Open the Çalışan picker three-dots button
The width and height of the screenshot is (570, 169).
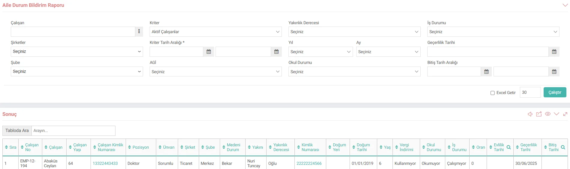[x=139, y=32]
